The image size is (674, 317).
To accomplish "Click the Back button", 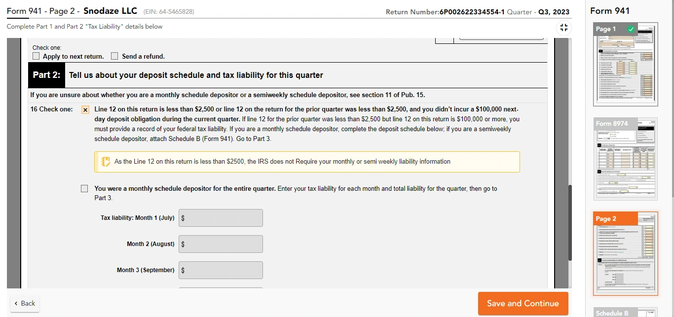I will click(x=24, y=303).
